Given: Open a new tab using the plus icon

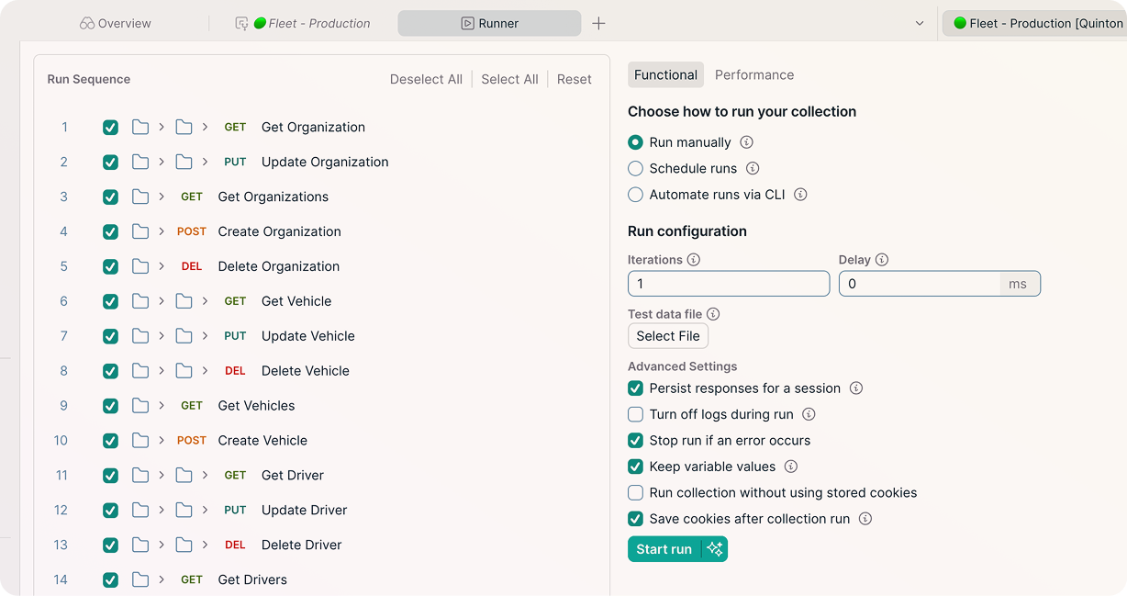Looking at the screenshot, I should click(x=598, y=23).
